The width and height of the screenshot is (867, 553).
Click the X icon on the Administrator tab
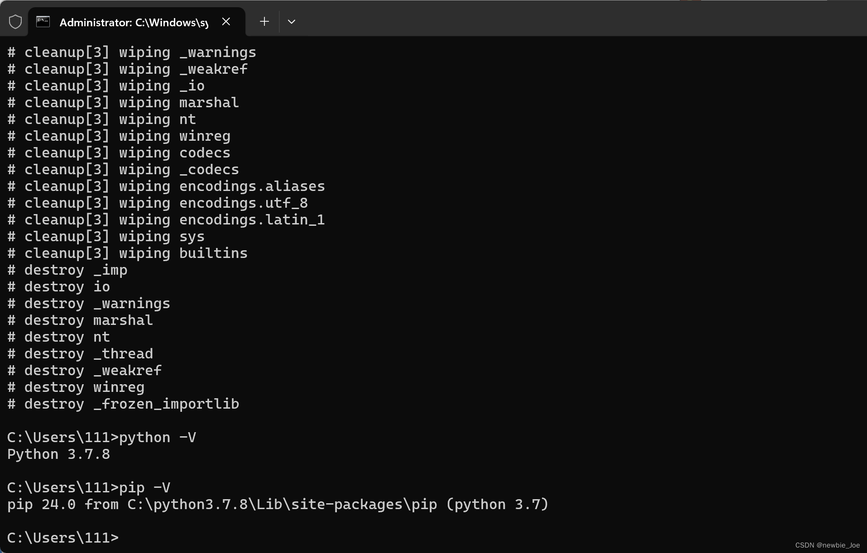tap(226, 21)
